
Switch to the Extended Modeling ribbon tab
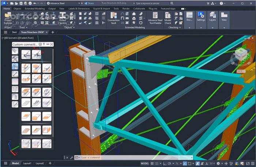coord(35,8)
